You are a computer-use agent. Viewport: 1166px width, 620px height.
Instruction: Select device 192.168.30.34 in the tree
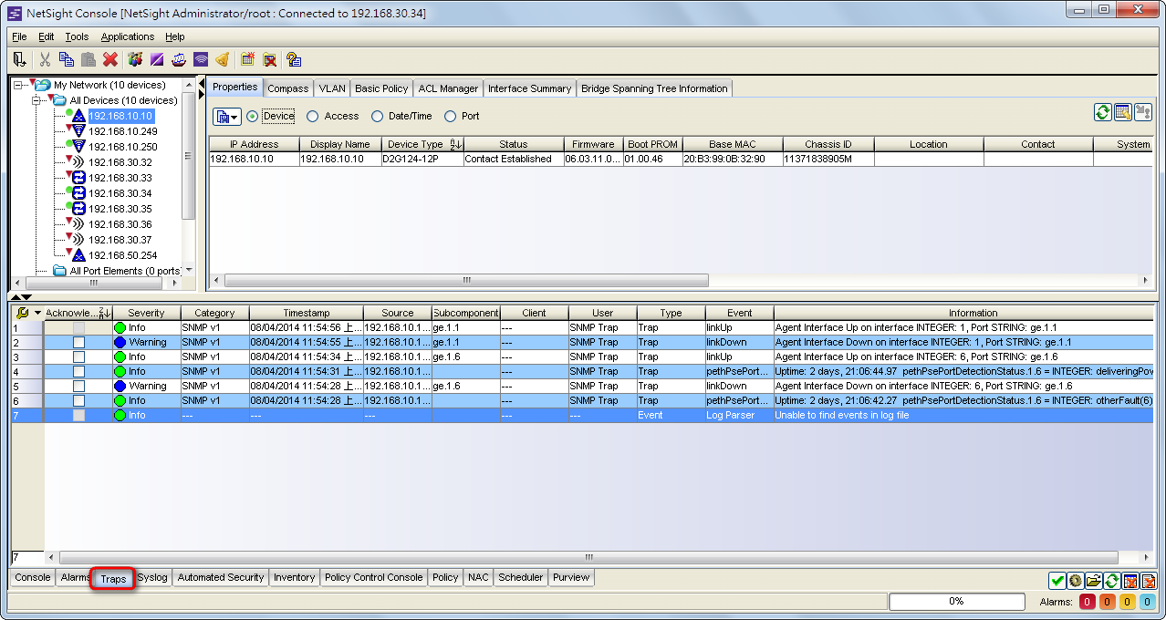[x=120, y=193]
